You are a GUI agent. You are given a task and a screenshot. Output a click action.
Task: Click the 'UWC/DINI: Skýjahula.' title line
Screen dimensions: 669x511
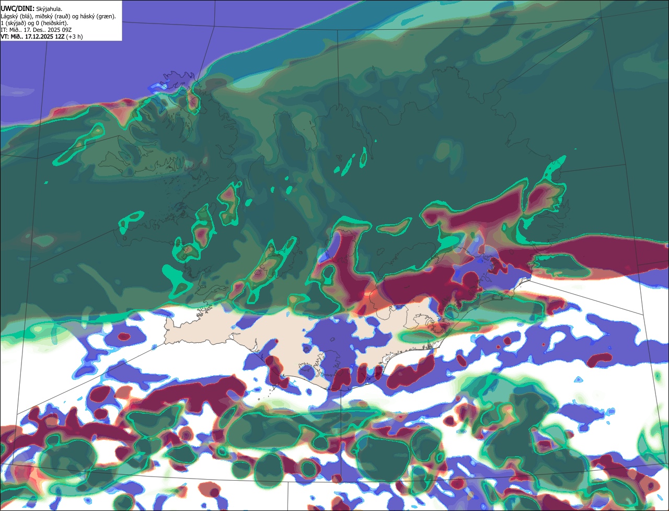[x=31, y=9]
